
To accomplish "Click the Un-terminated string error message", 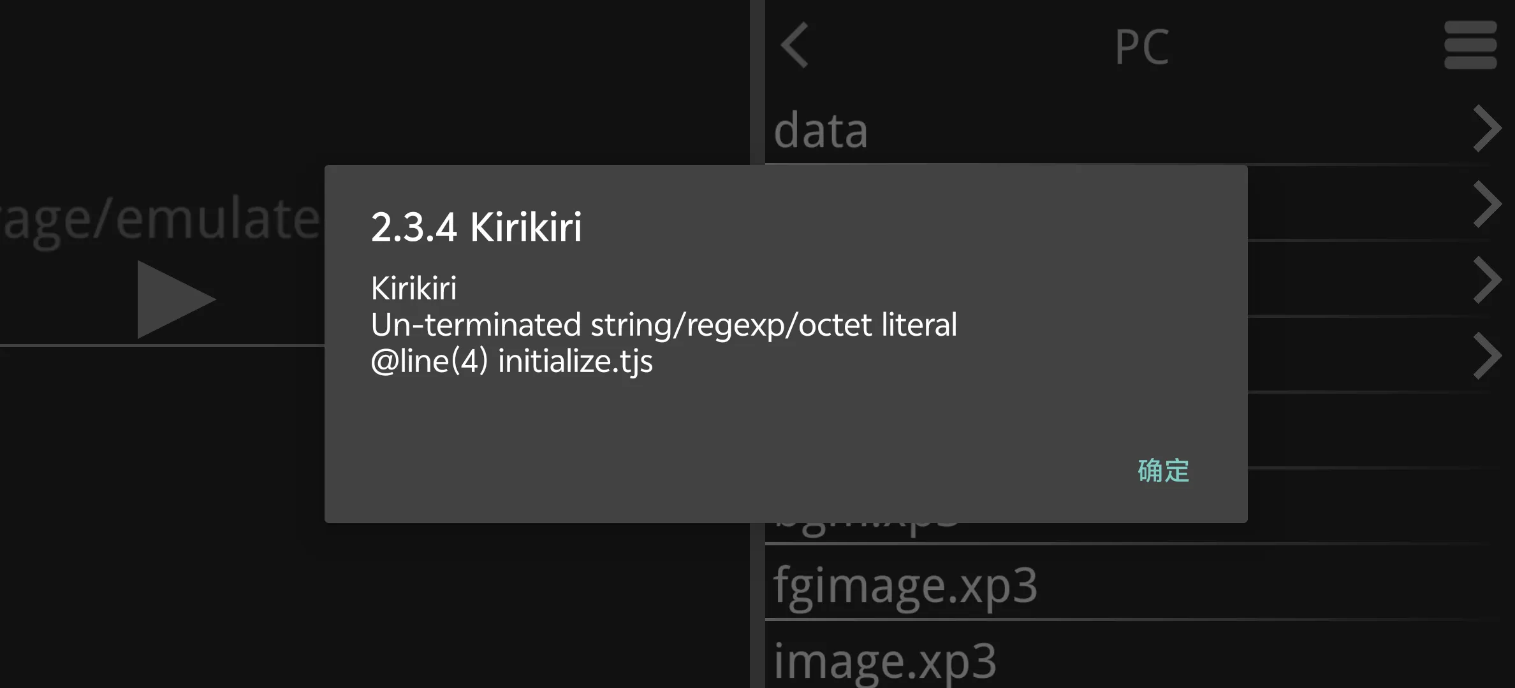I will pos(663,325).
